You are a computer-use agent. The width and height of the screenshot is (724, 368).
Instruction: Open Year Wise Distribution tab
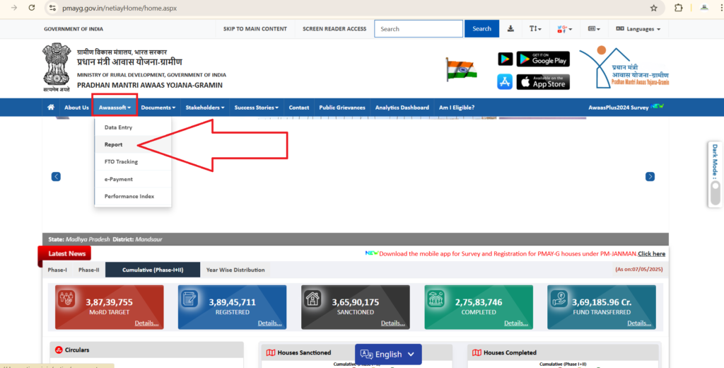235,270
